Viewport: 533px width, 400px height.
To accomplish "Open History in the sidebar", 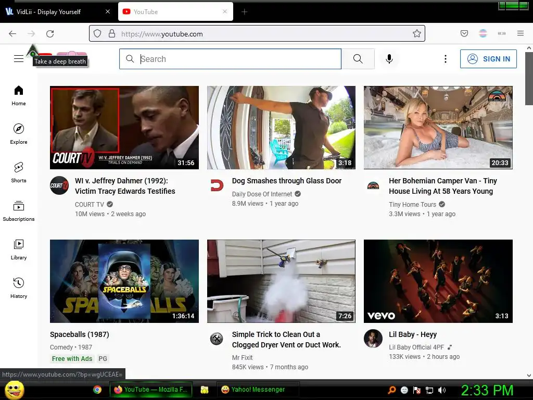I will (19, 288).
